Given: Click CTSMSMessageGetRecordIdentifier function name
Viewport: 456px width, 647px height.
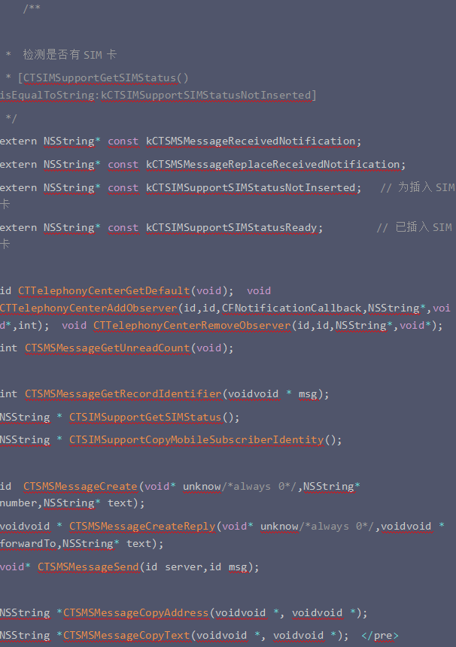Looking at the screenshot, I should 123,394.
